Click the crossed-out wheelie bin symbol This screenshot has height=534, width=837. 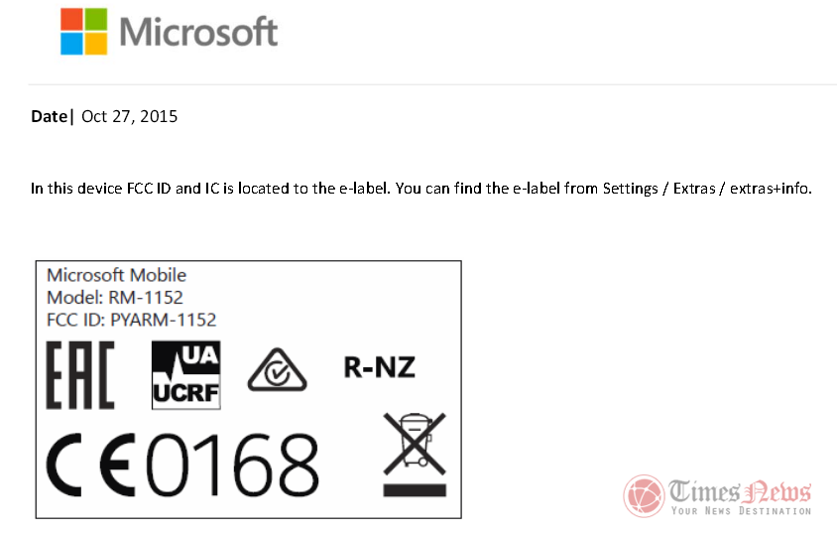(414, 454)
